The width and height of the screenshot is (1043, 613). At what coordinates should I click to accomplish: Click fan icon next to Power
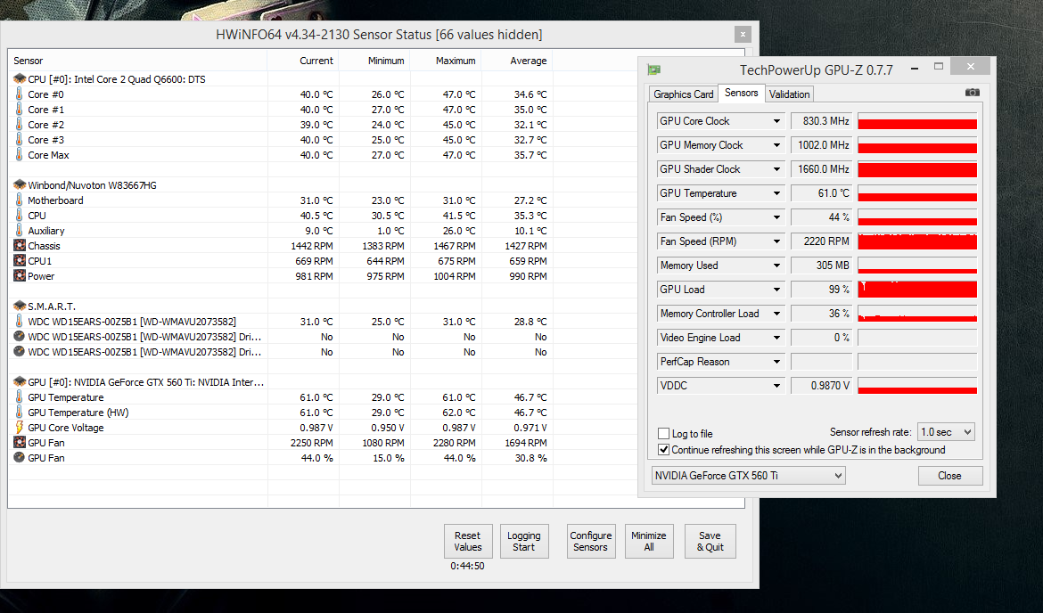click(x=20, y=276)
